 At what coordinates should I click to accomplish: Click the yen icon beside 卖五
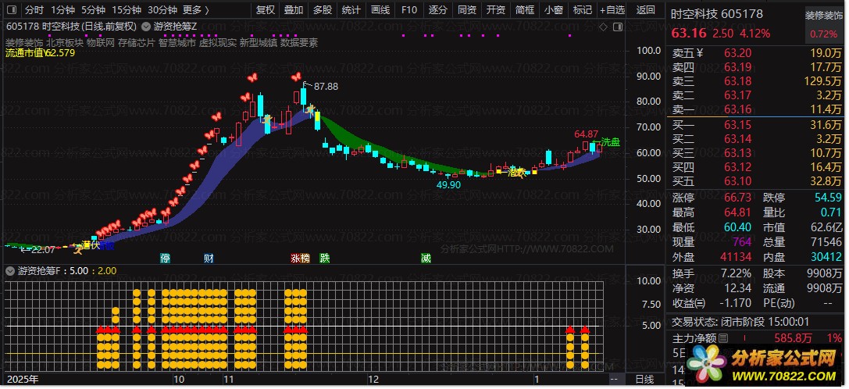(699, 53)
